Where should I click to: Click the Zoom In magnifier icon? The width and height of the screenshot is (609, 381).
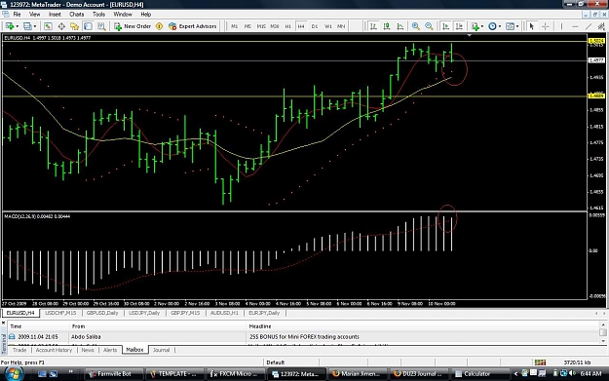(x=415, y=26)
